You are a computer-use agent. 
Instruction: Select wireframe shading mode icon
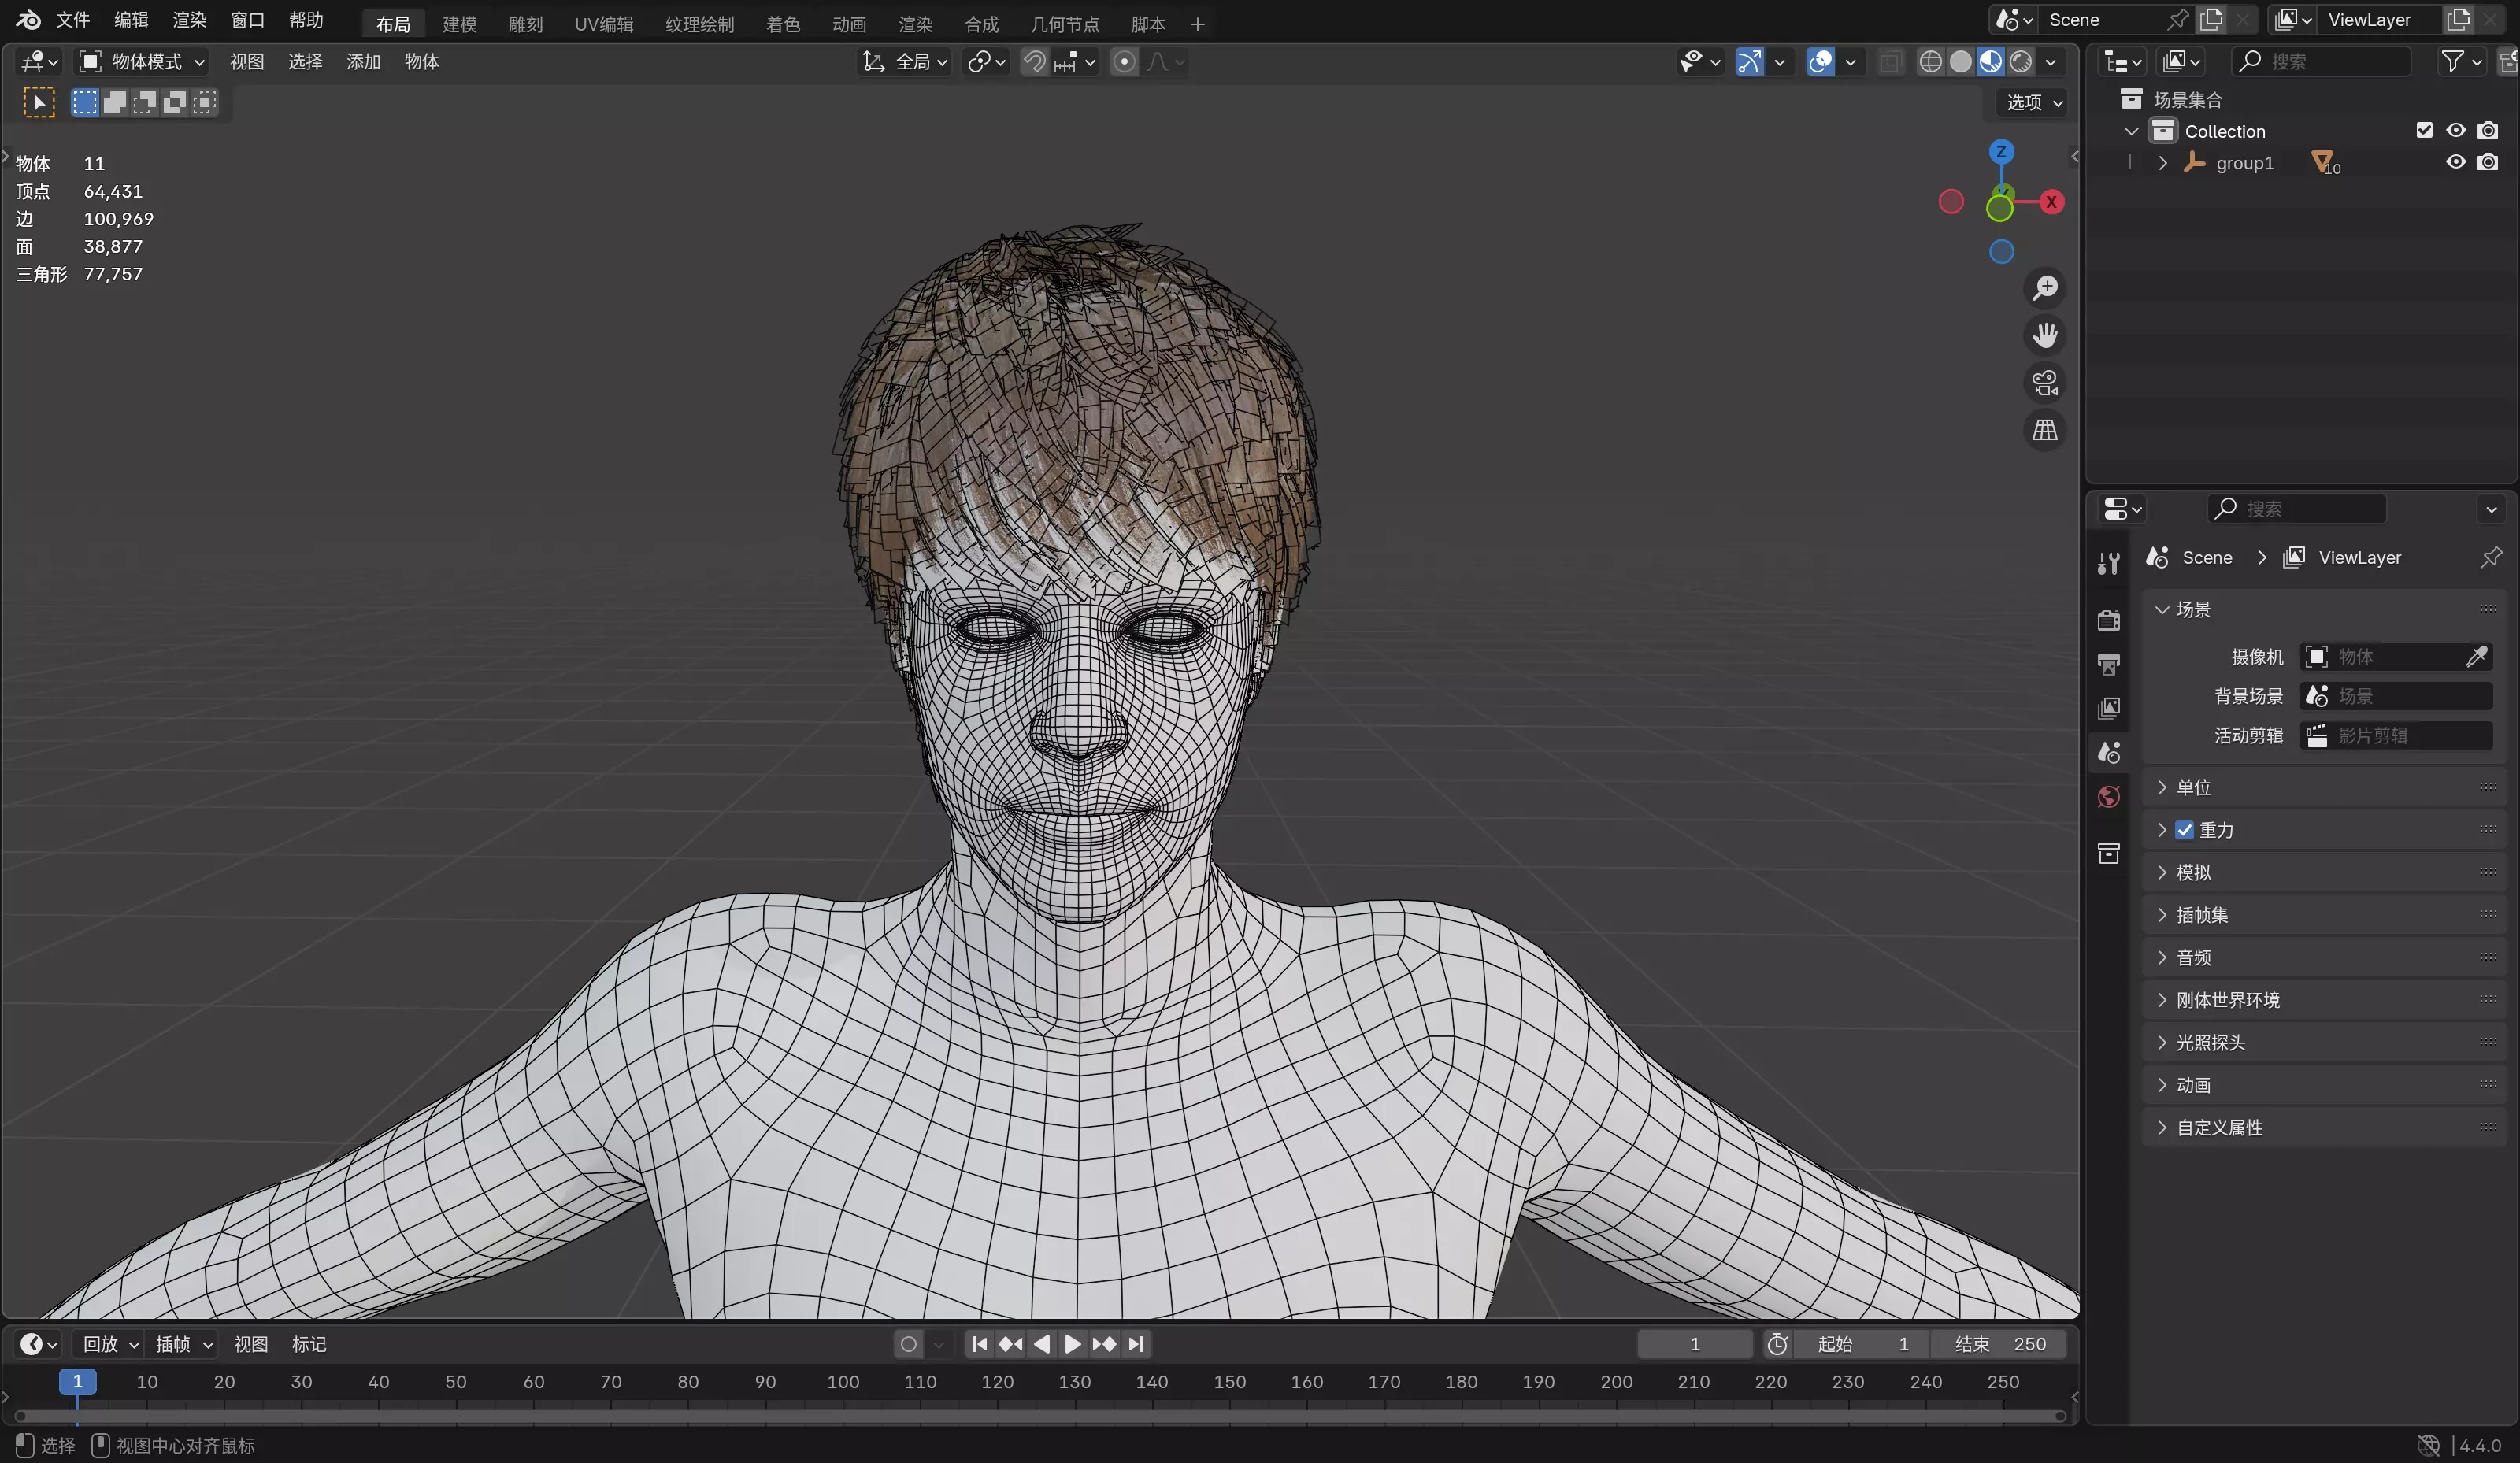[x=1930, y=62]
